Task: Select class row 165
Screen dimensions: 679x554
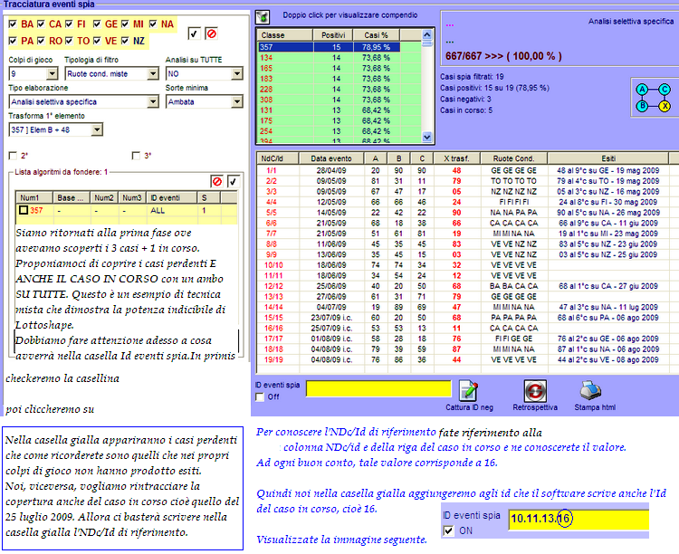Action: (339, 68)
